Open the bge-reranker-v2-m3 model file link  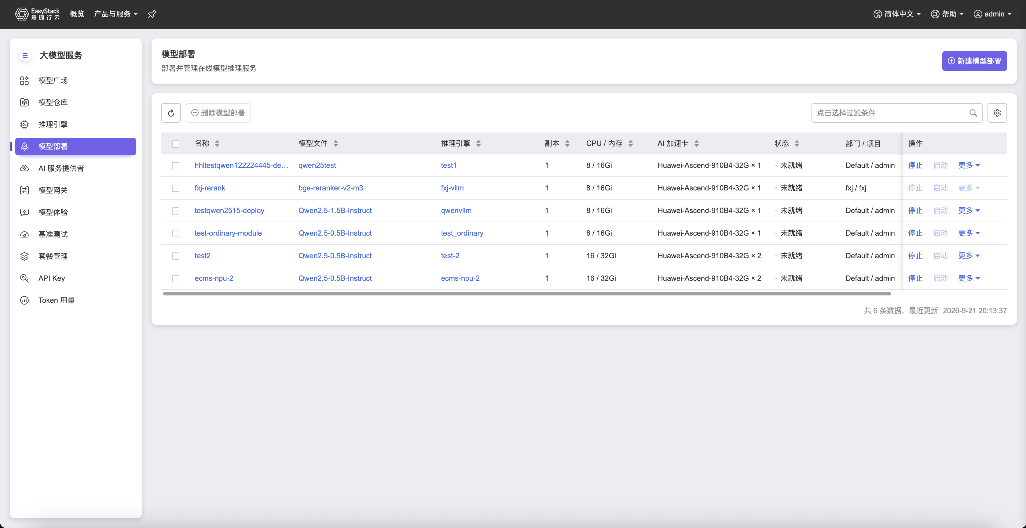(x=331, y=188)
